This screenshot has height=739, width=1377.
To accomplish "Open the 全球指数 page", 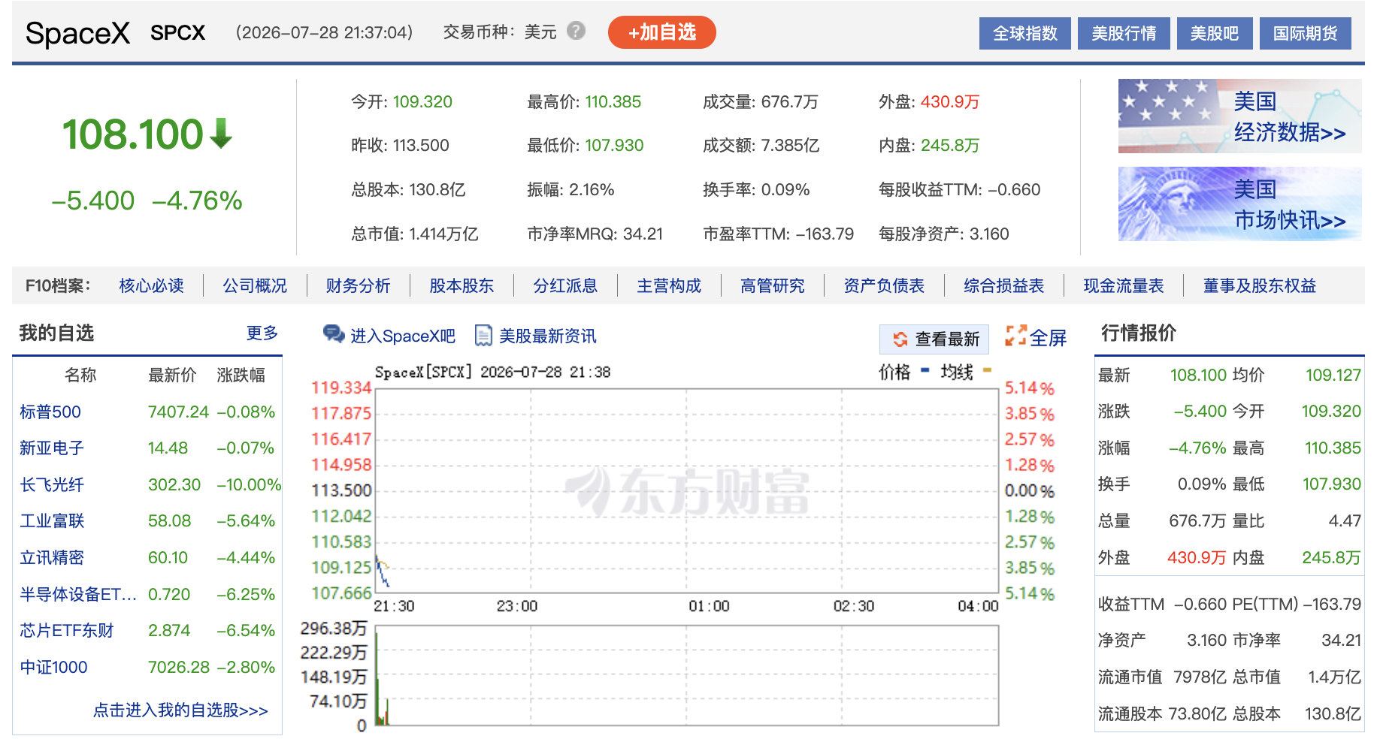I will click(x=1024, y=34).
